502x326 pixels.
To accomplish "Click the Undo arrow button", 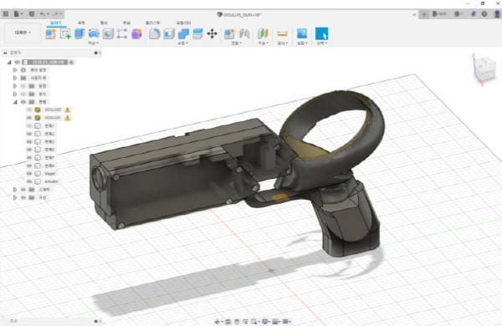I will (43, 14).
